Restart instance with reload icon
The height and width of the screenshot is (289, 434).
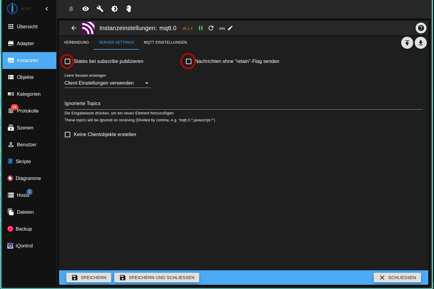click(211, 28)
